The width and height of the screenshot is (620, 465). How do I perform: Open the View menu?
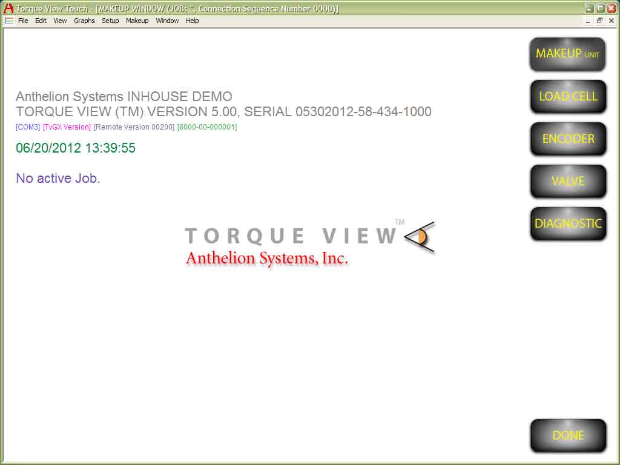point(60,21)
